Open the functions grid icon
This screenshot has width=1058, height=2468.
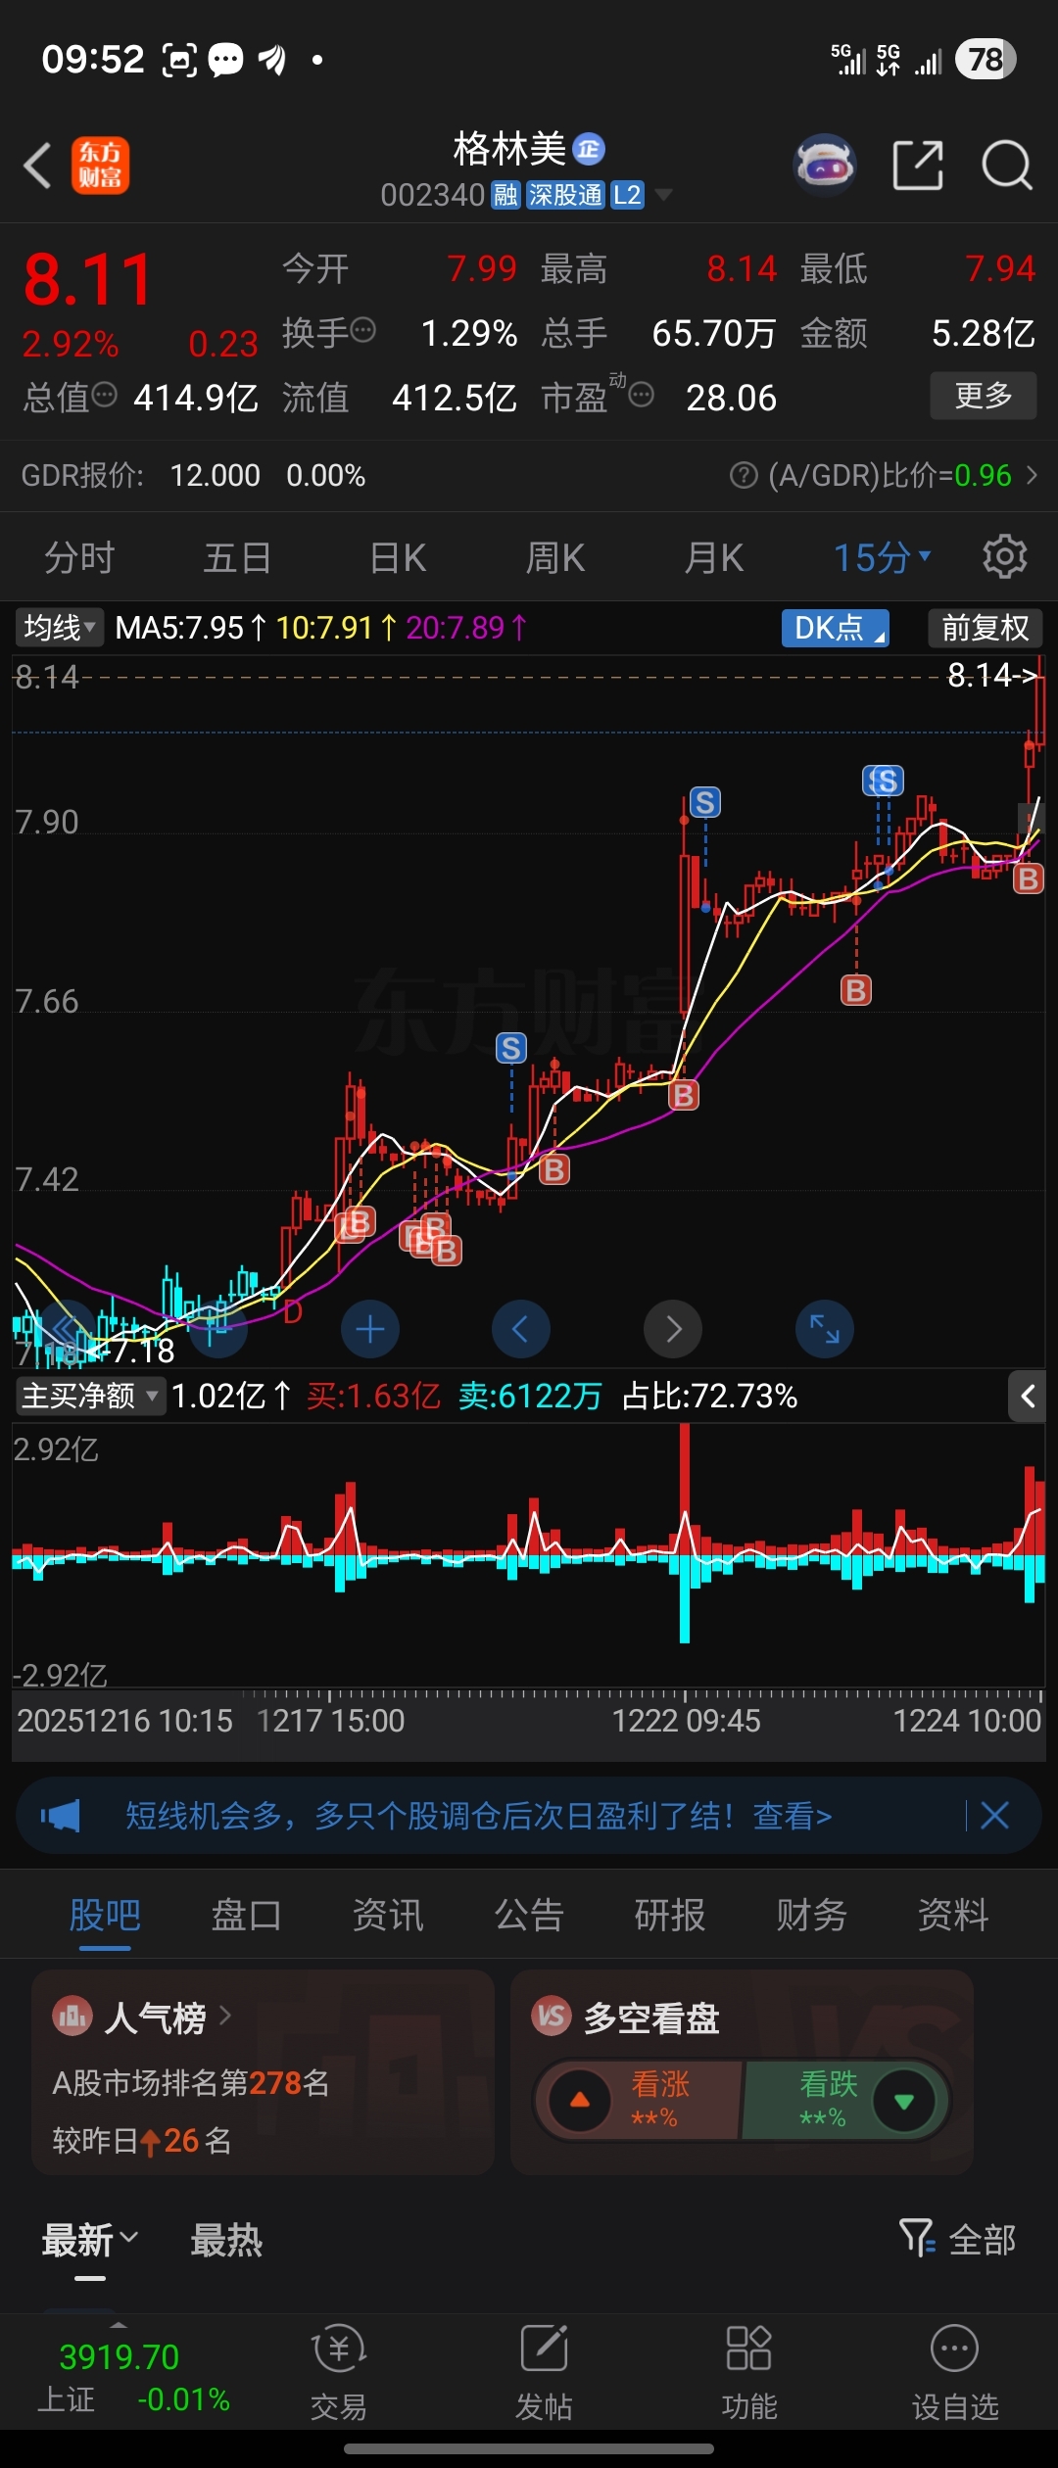[749, 2349]
